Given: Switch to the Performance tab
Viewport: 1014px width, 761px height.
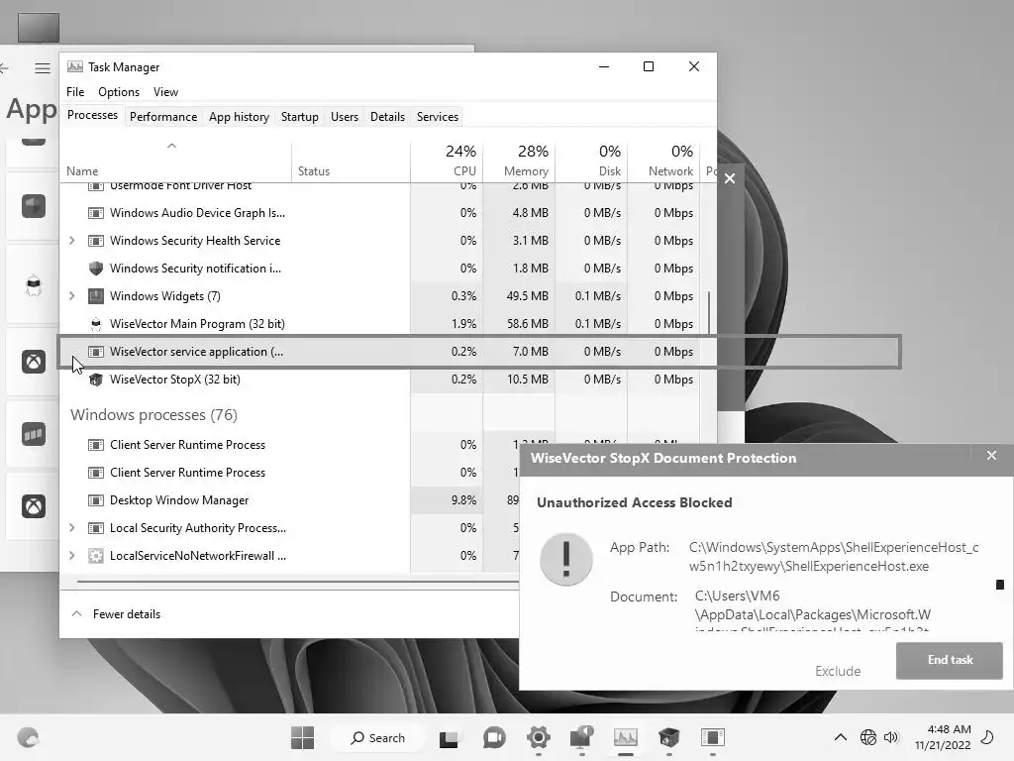Looking at the screenshot, I should click(x=163, y=117).
